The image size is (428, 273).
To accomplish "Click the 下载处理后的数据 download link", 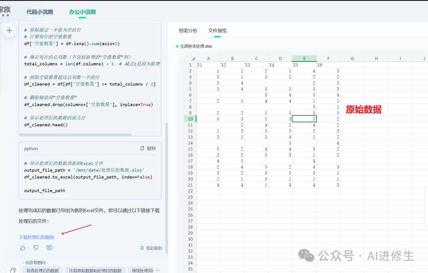I will click(36, 237).
